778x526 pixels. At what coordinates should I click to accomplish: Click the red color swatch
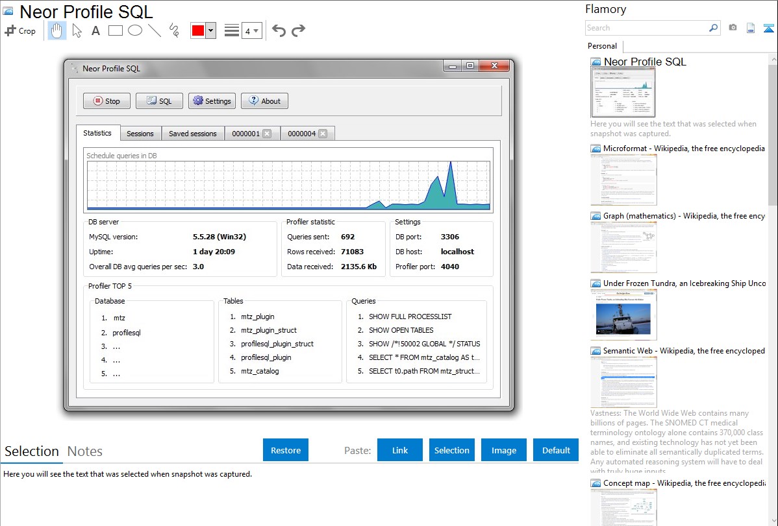pos(198,30)
